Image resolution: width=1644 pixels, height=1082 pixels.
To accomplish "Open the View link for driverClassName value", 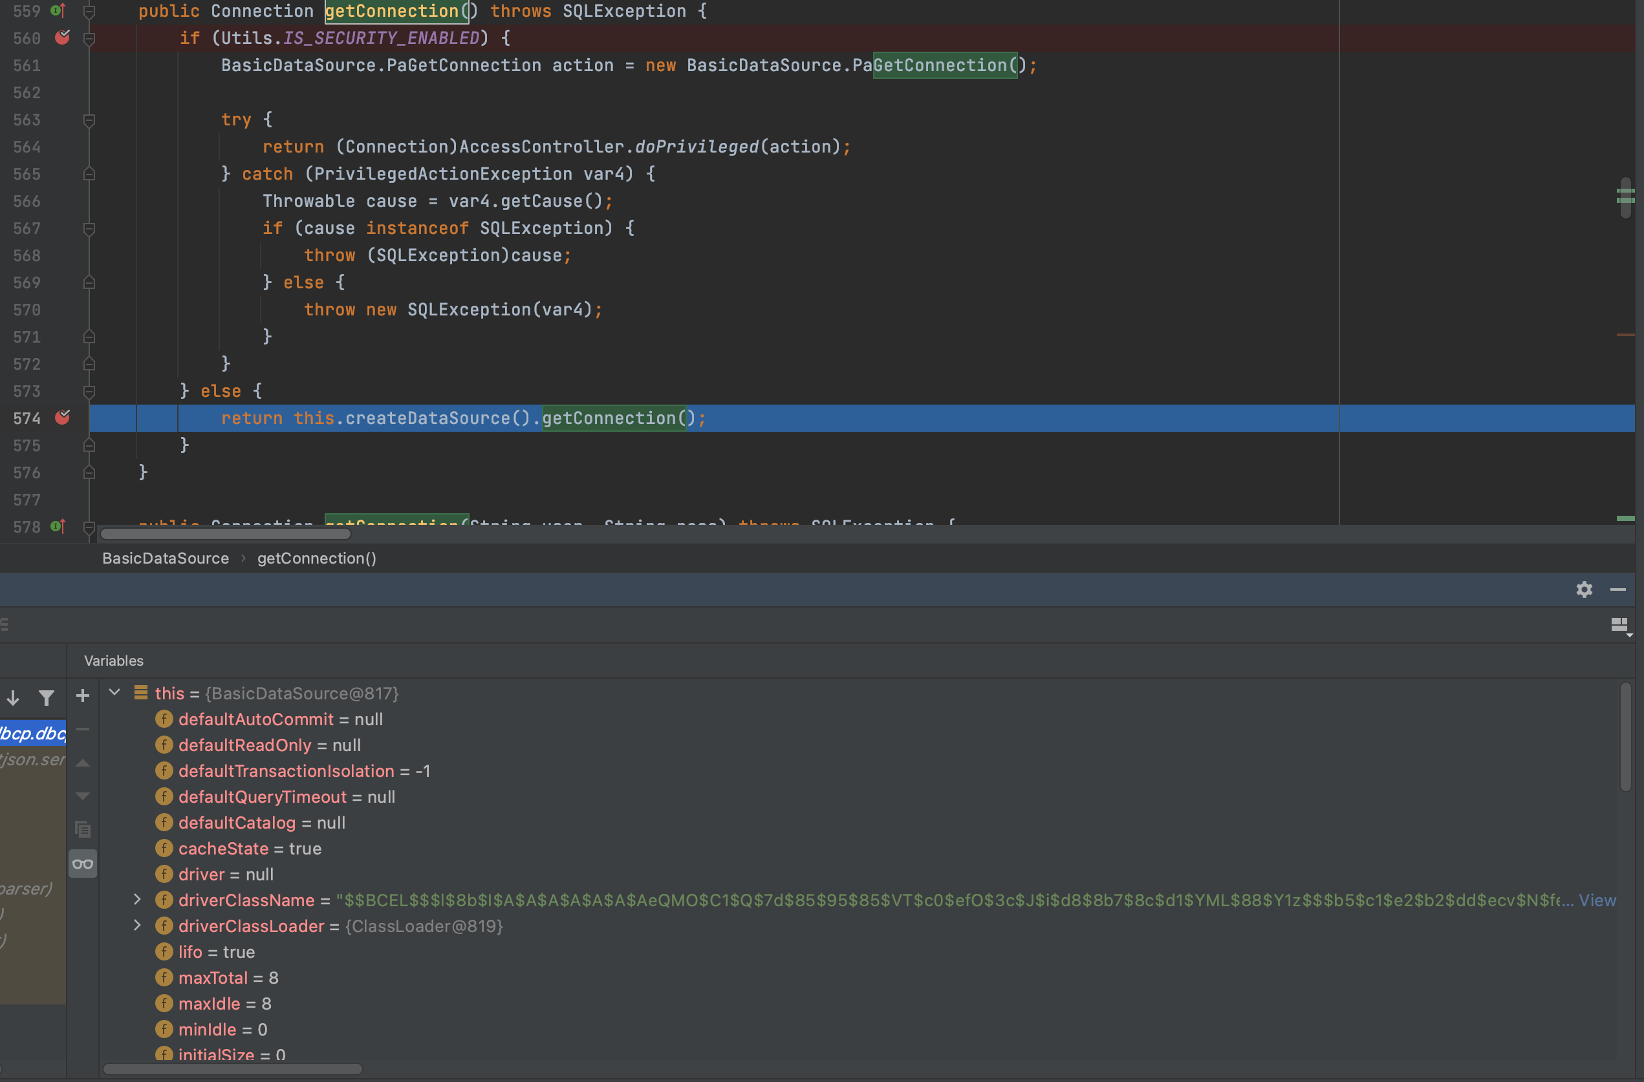I will 1597,900.
